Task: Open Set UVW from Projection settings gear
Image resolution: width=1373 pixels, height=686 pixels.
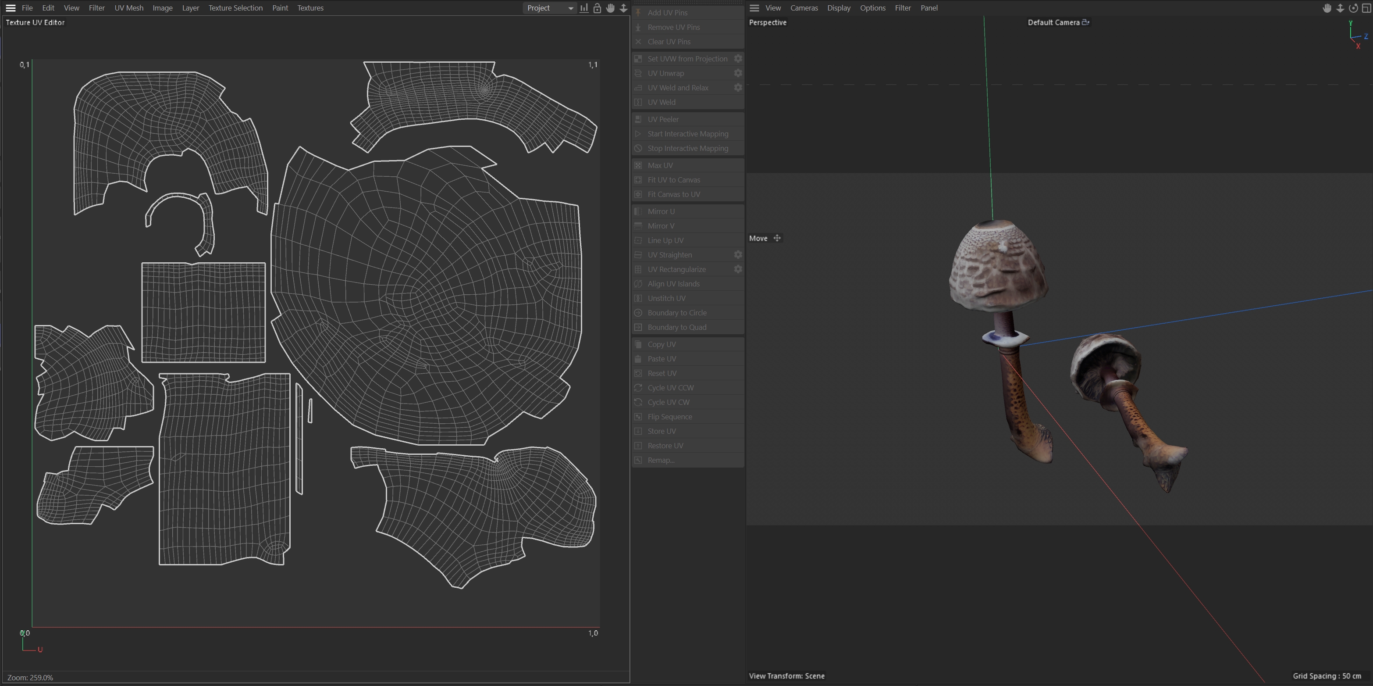Action: (x=738, y=59)
